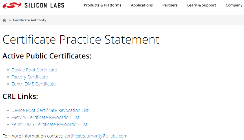Select the Certificate Authority breadcrumb
This screenshot has width=244, height=140.
30,20
